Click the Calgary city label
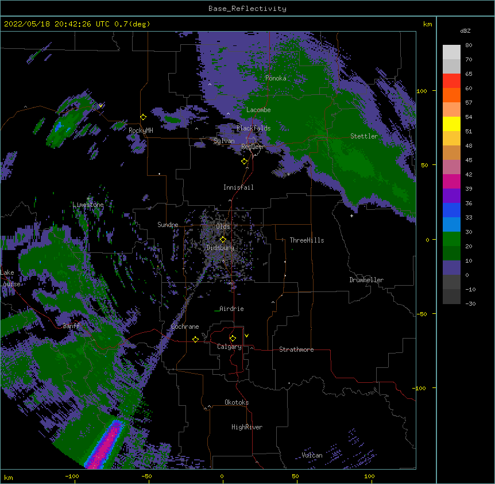 click(229, 347)
